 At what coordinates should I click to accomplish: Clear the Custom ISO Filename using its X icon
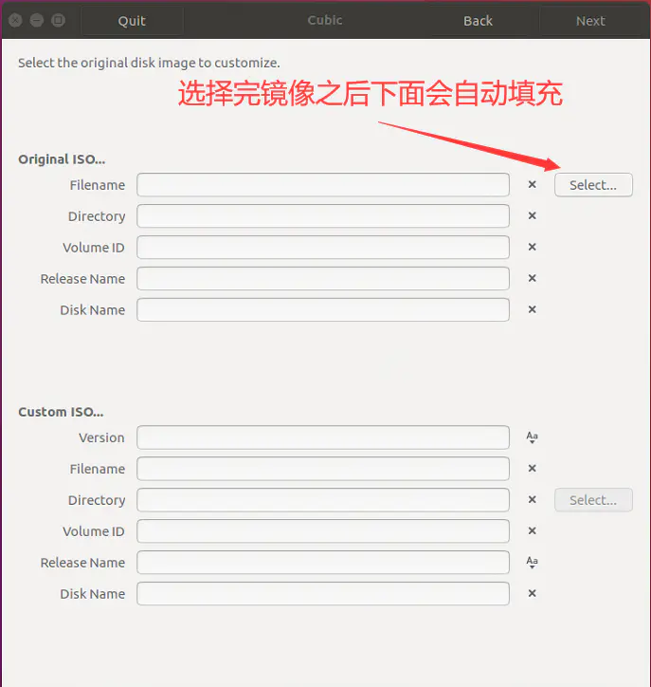532,469
